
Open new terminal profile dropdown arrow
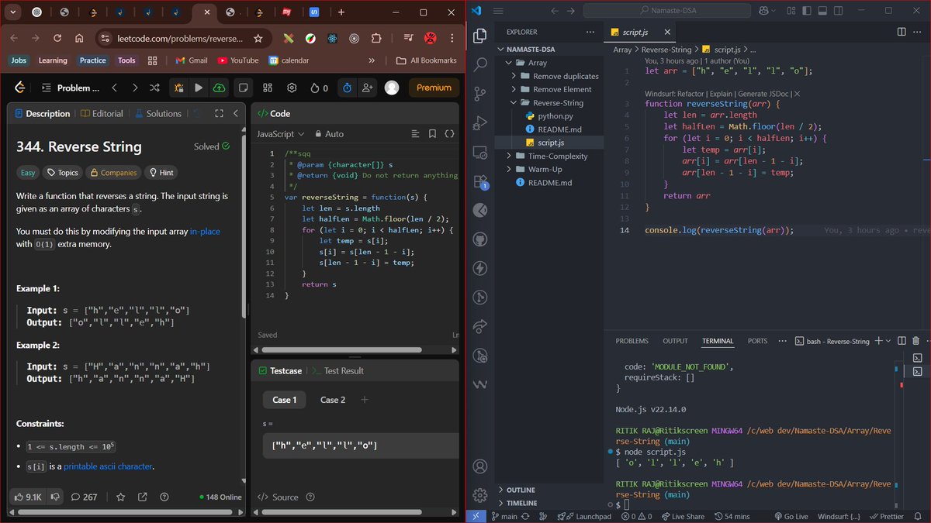889,341
